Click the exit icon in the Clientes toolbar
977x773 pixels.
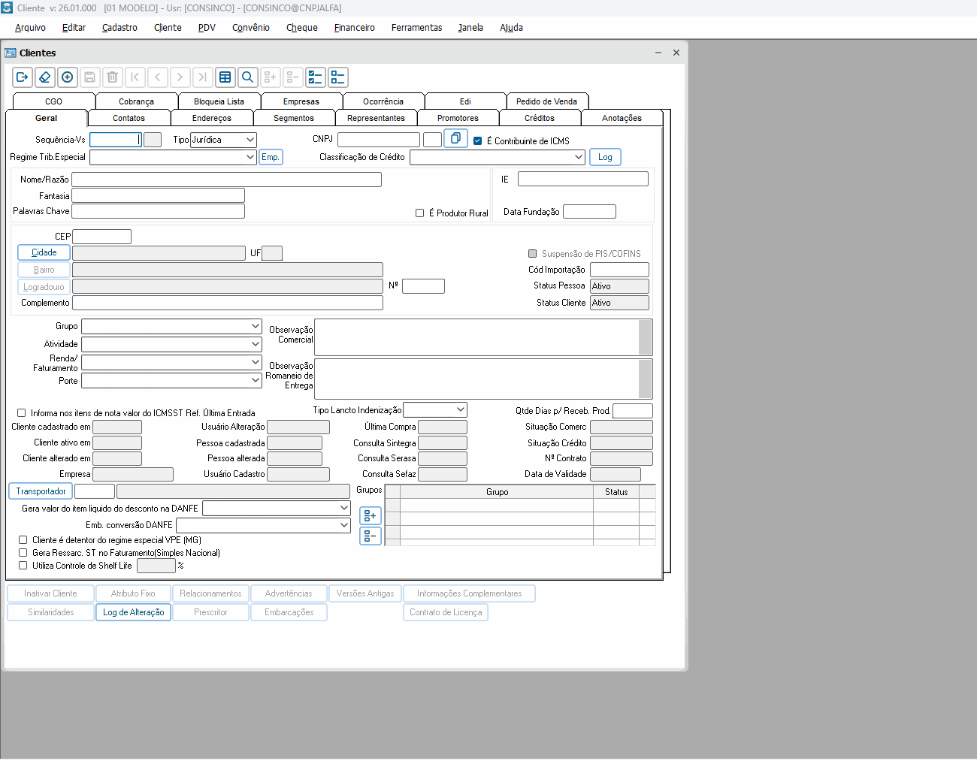[x=23, y=77]
